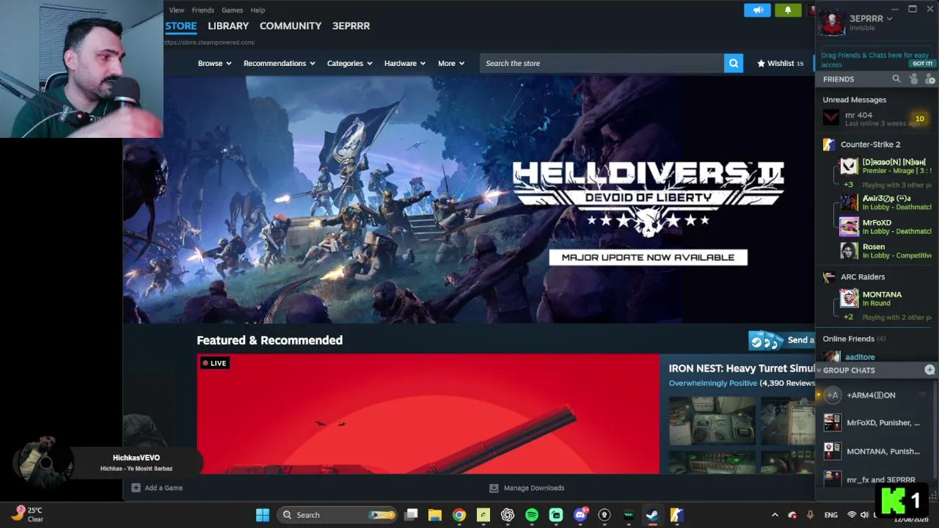This screenshot has width=939, height=528.
Task: Click the Steam taskbar icon
Action: 652,515
